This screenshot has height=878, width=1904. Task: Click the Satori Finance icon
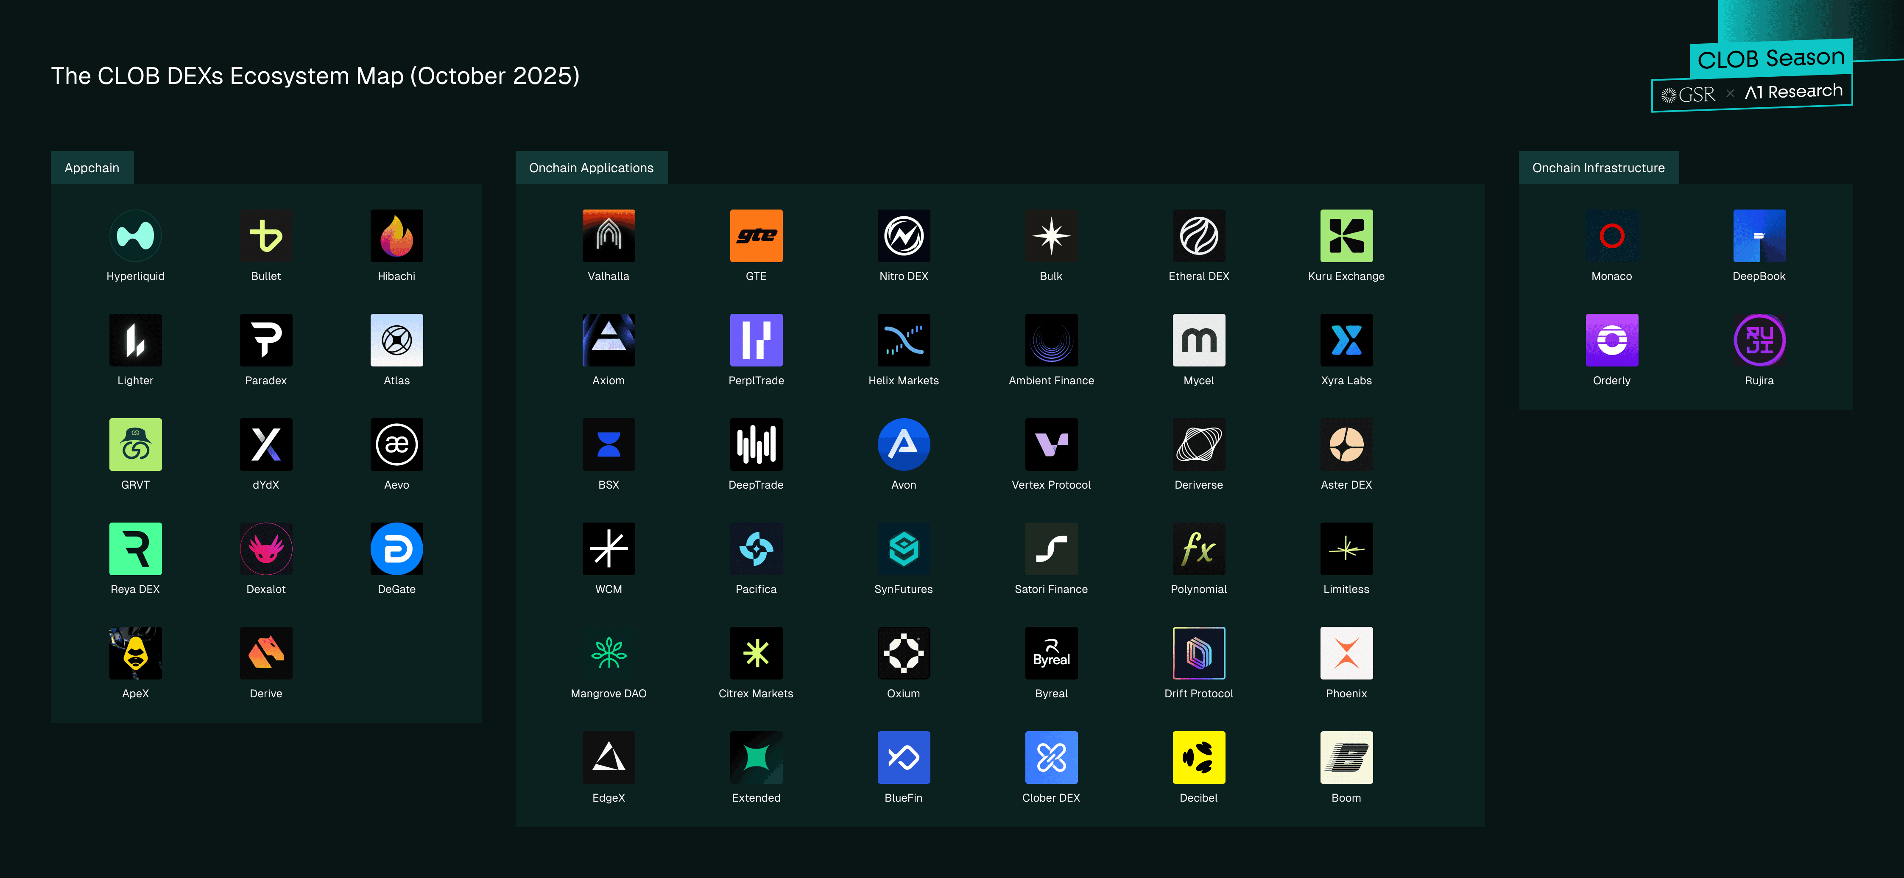pyautogui.click(x=1051, y=548)
